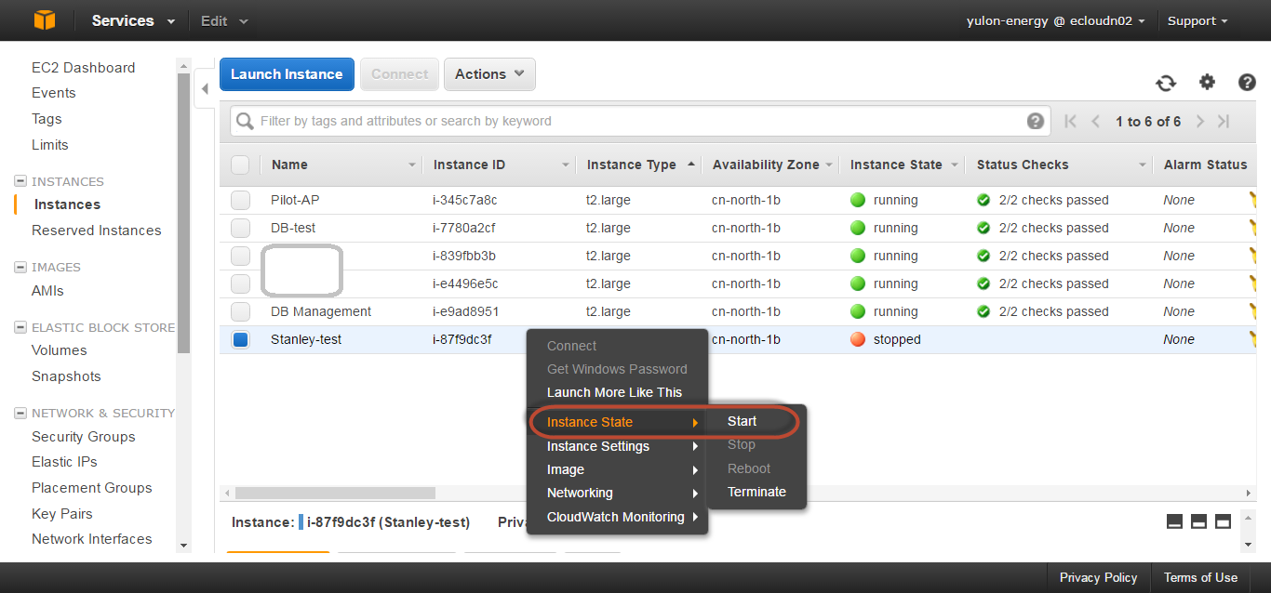The width and height of the screenshot is (1271, 593).
Task: Refresh the instance list
Action: [1166, 83]
